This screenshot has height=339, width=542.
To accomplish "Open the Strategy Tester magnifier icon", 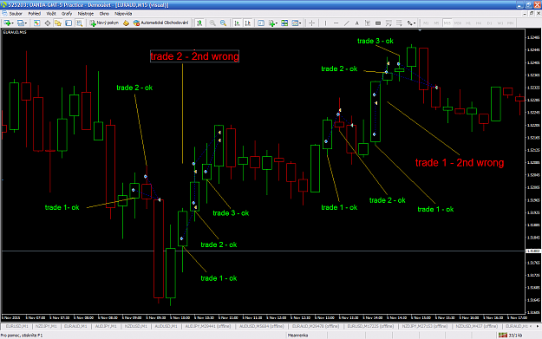I will [x=79, y=23].
